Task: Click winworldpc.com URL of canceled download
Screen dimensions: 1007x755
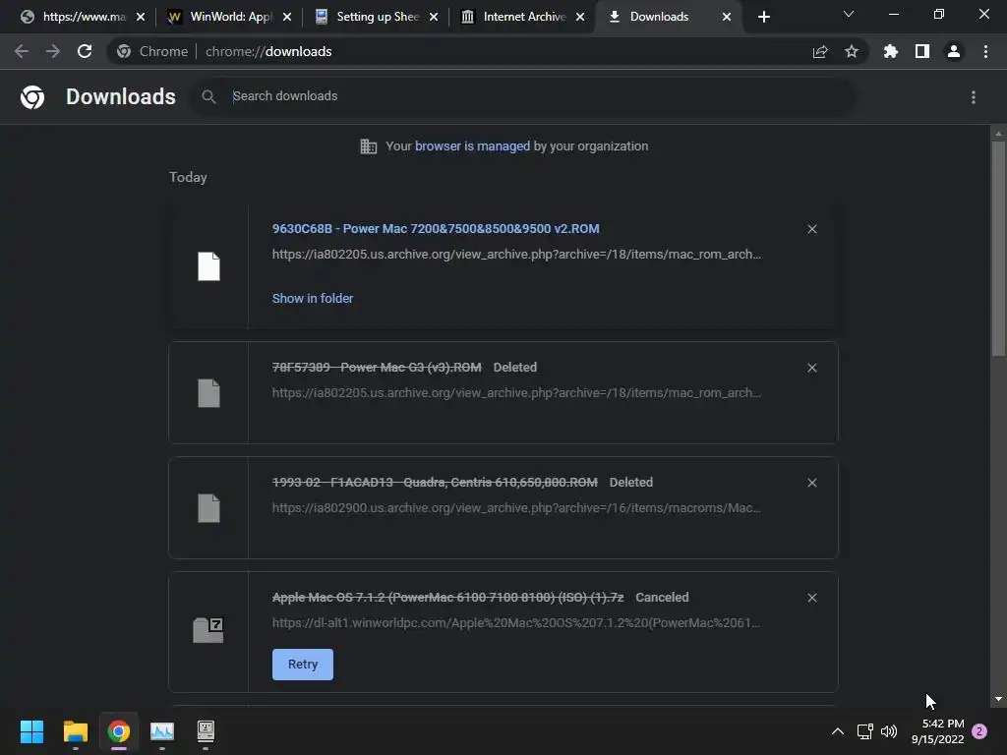Action: click(x=515, y=622)
